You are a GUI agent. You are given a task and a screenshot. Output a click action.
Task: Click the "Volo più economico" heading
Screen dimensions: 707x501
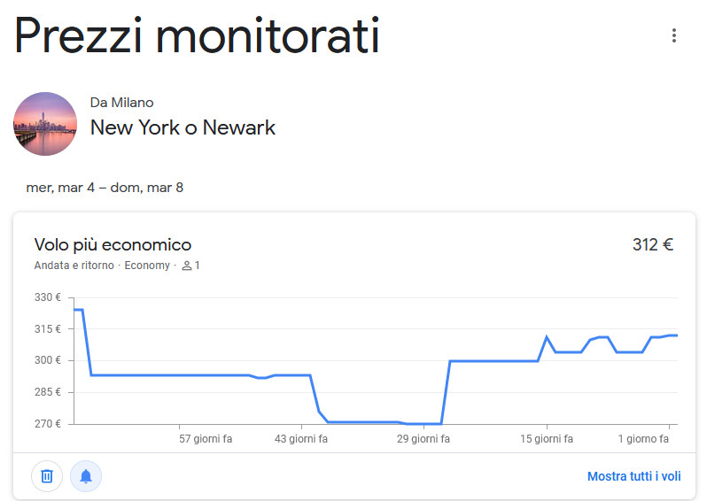click(113, 244)
